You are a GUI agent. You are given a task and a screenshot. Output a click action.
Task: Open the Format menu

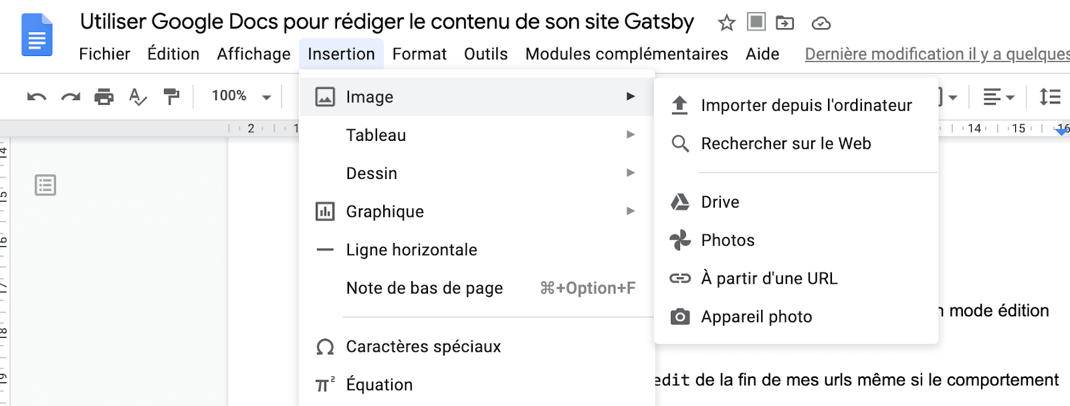(x=419, y=54)
